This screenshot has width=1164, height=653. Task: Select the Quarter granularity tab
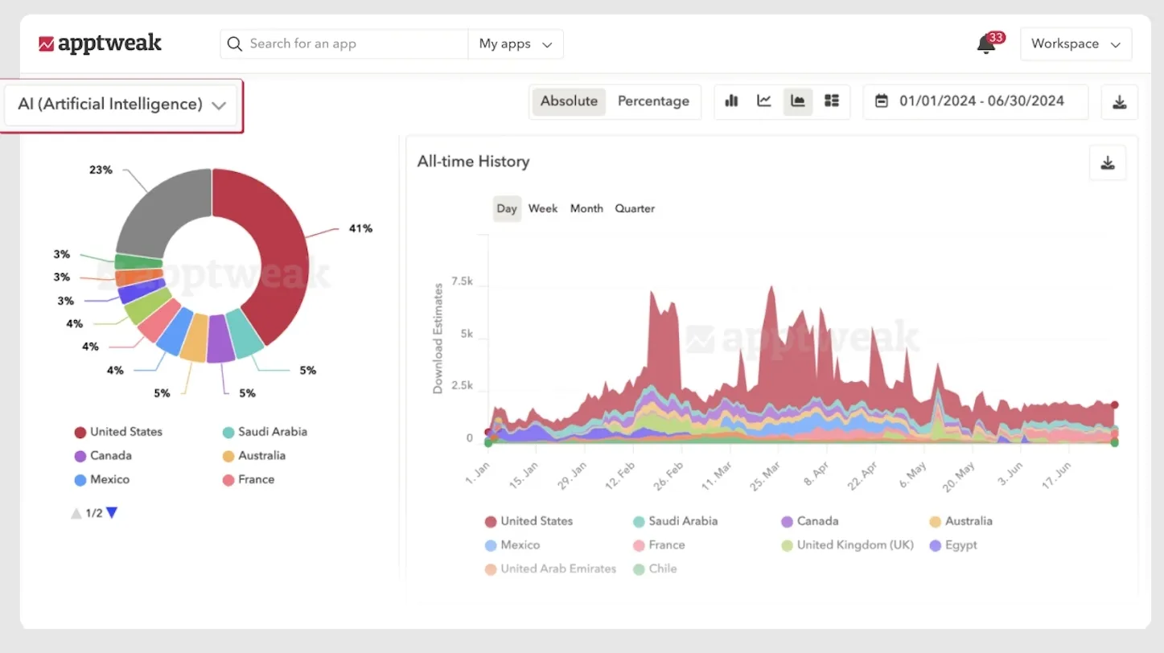(635, 208)
